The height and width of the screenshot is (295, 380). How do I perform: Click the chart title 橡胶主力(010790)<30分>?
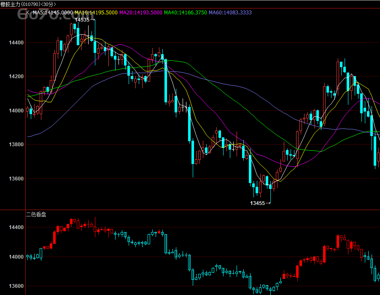coord(28,4)
